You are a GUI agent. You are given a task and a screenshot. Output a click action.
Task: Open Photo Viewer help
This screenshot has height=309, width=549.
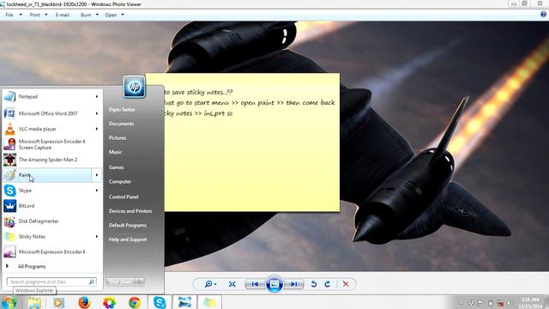[x=543, y=15]
